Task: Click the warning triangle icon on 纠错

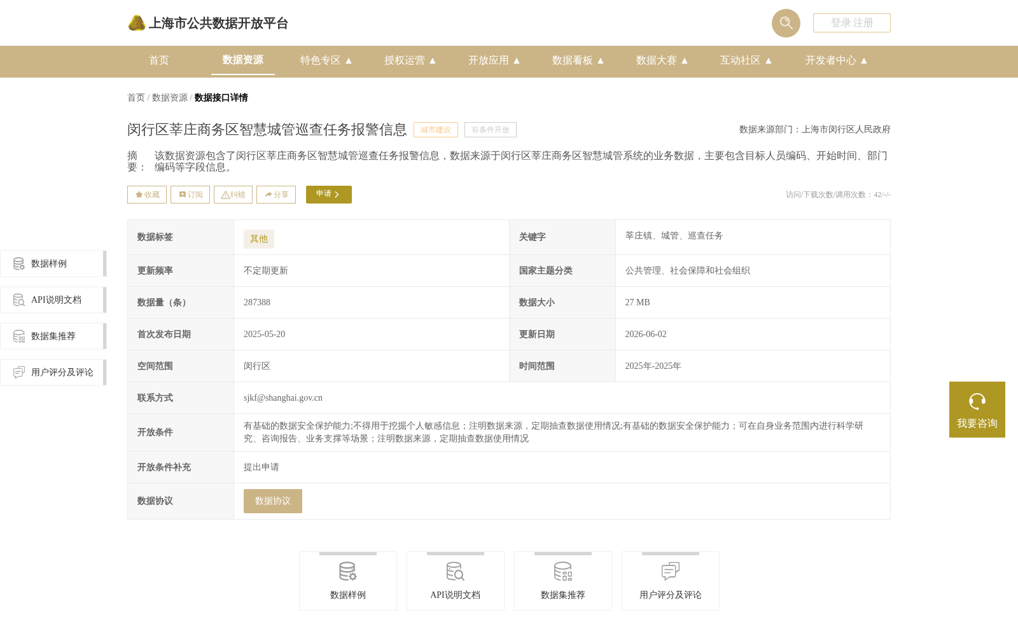Action: click(x=225, y=195)
